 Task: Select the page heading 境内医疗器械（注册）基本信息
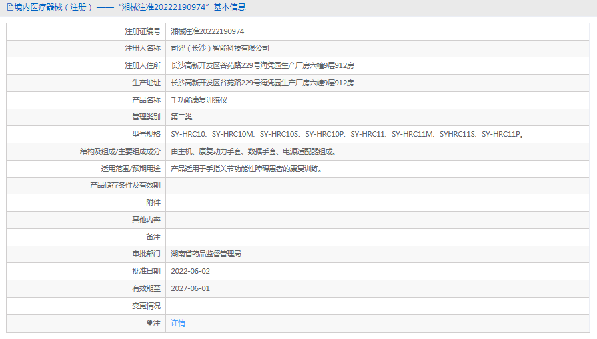click(127, 7)
